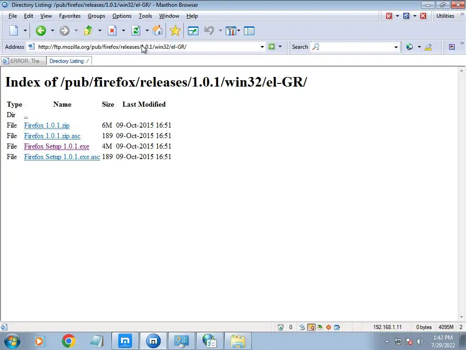
Task: Open the Edit menu
Action: coord(29,16)
